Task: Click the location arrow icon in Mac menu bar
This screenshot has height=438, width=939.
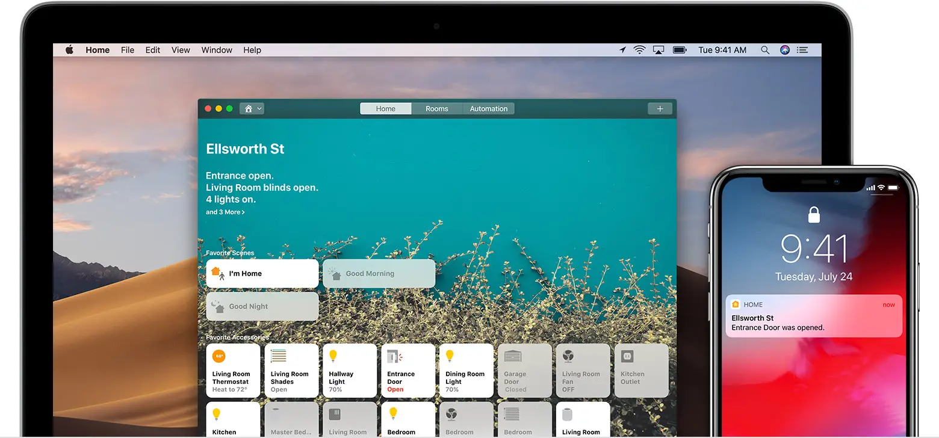Action: (622, 50)
